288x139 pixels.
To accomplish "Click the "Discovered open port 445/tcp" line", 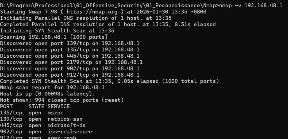I will tap(70, 56).
